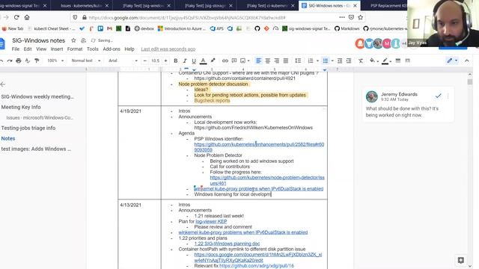Set justified text alignment
479x269 pixels.
coord(286,61)
